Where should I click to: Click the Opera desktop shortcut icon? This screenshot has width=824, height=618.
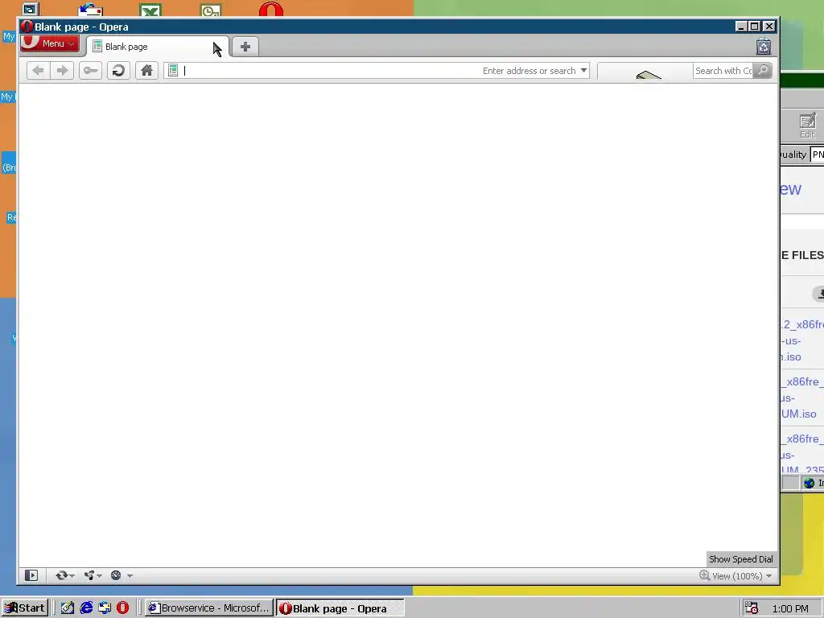(270, 10)
